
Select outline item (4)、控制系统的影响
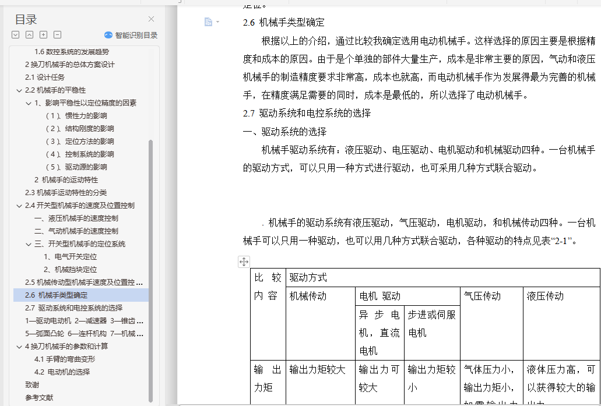(79, 154)
